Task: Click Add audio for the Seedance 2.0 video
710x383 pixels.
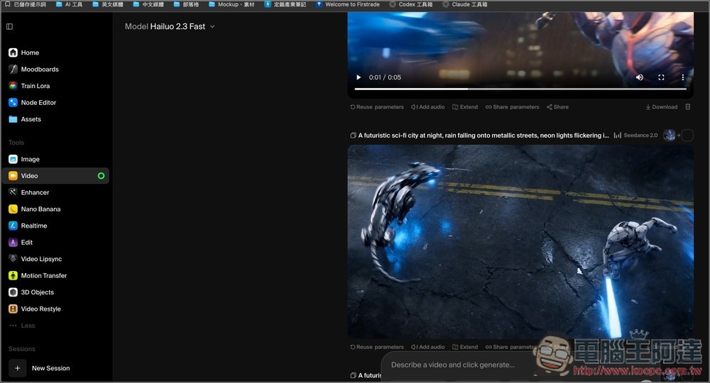Action: (428, 348)
